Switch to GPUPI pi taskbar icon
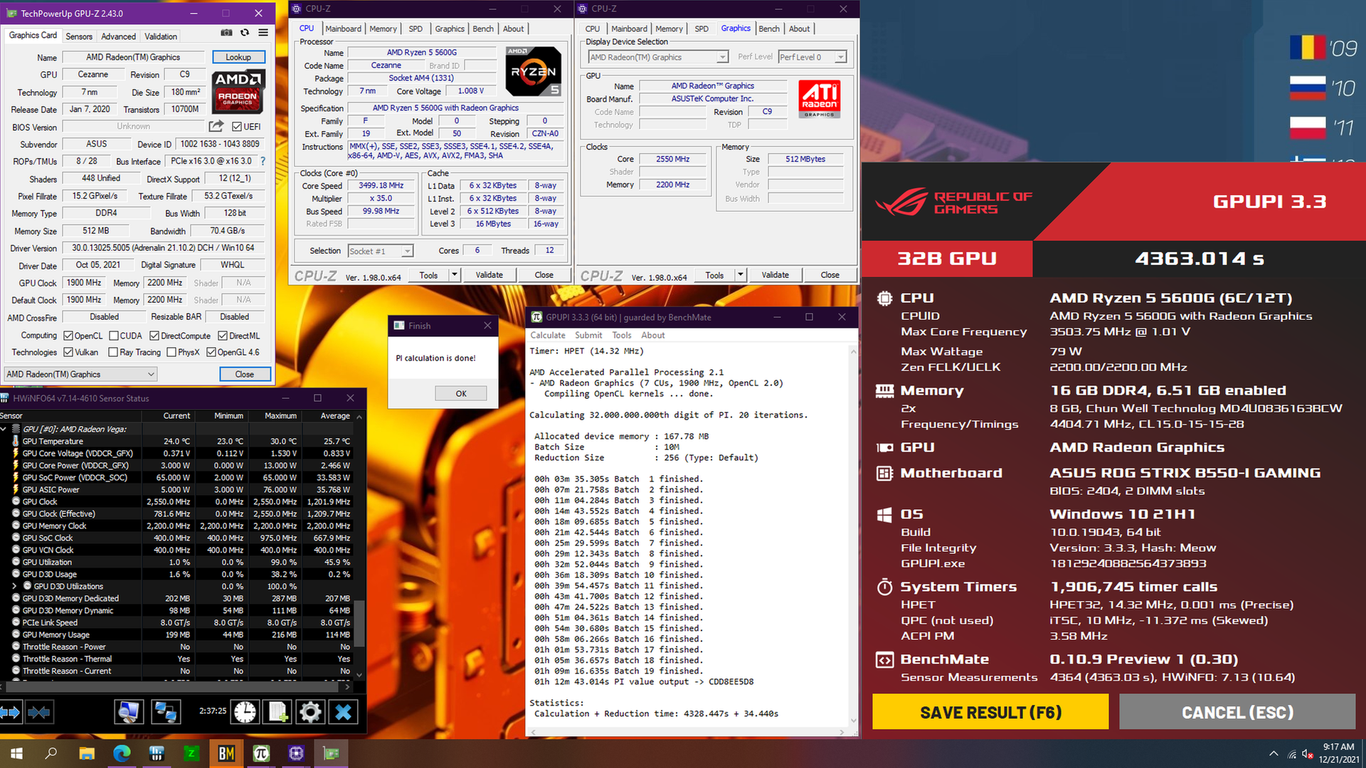1366x768 pixels. click(x=261, y=753)
